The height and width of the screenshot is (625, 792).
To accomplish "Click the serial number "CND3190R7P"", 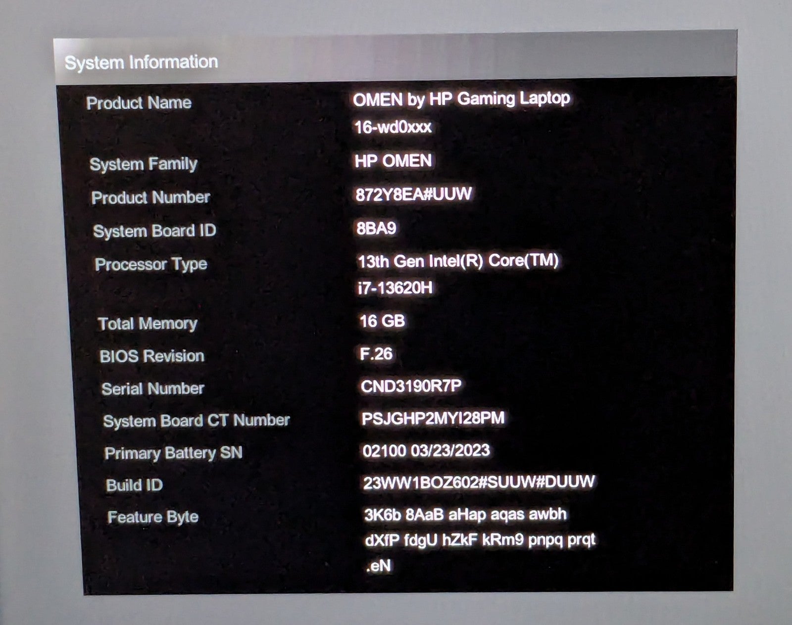I will (x=411, y=386).
